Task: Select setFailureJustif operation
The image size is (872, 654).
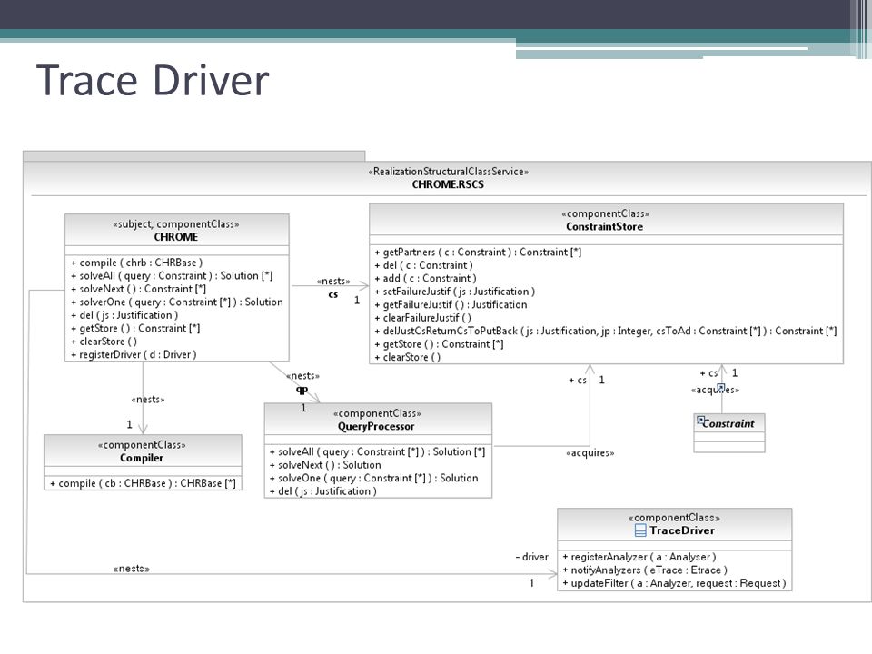Action: 454,292
